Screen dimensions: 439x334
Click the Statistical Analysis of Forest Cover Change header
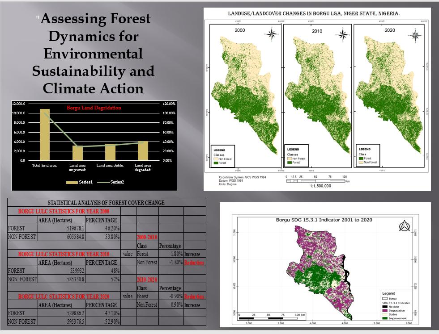(x=106, y=203)
